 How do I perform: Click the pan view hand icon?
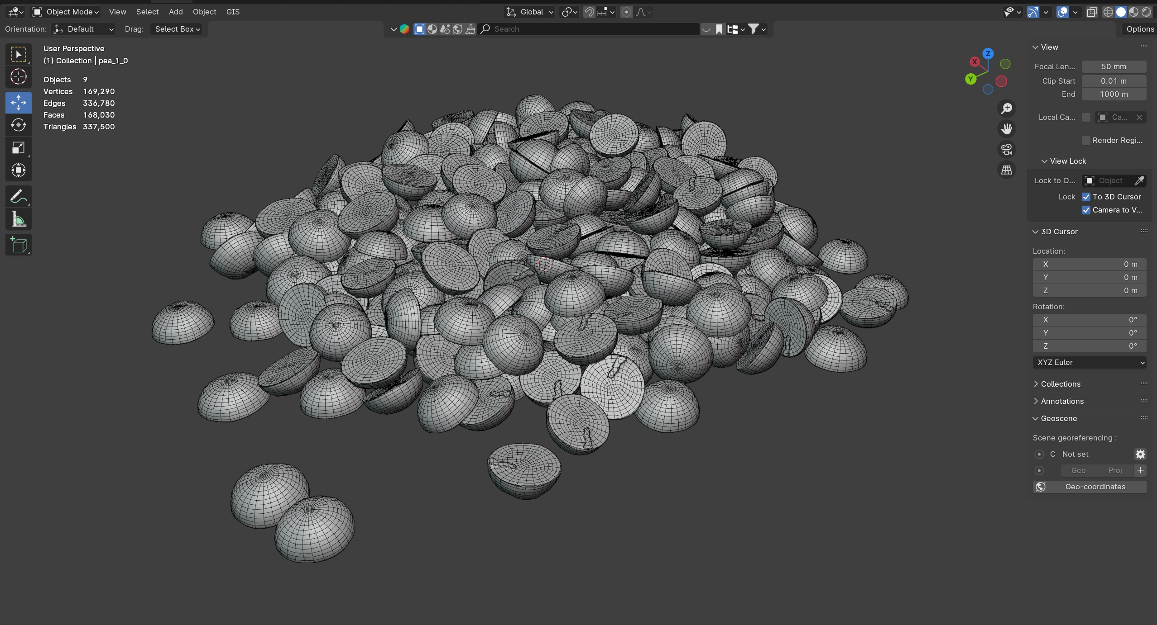pos(1006,129)
